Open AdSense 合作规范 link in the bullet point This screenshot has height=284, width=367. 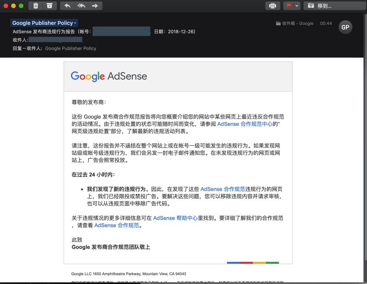click(223, 189)
